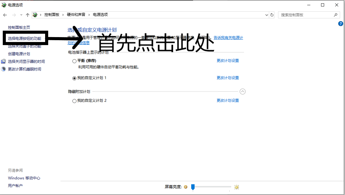Click the power options icon in address bar
The width and height of the screenshot is (345, 195).
pyautogui.click(x=35, y=15)
